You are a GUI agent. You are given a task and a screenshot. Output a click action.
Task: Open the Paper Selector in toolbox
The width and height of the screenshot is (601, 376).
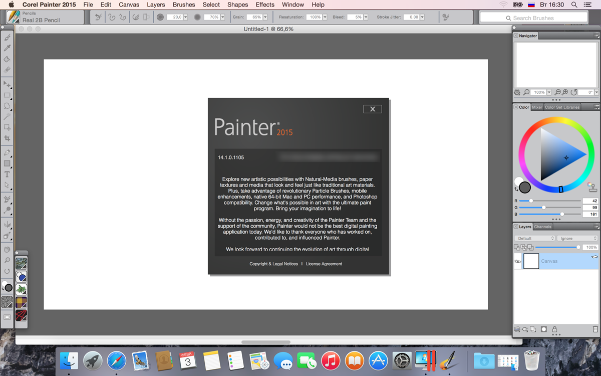coord(7,302)
